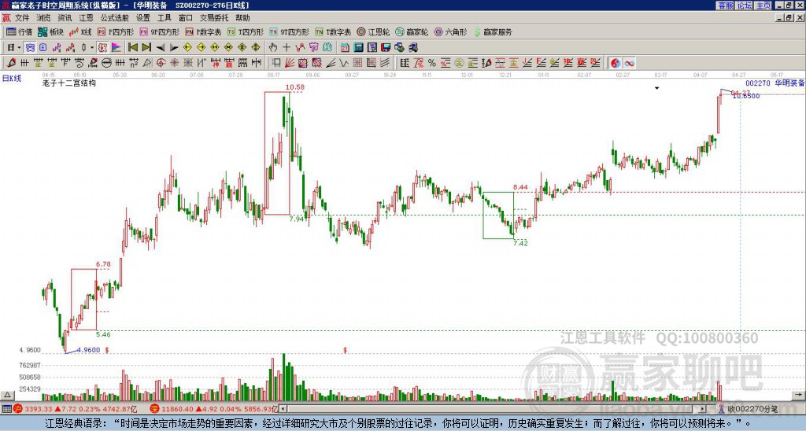Open the 帮助 menu
The height and width of the screenshot is (431, 806).
242,18
